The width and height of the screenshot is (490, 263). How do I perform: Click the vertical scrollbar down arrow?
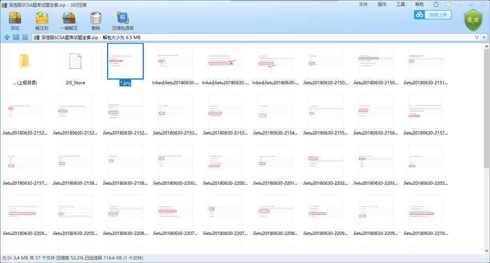click(487, 251)
